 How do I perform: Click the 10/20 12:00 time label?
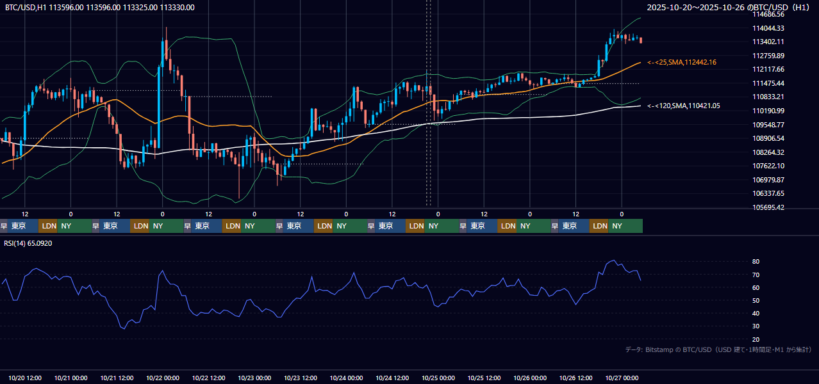25,378
